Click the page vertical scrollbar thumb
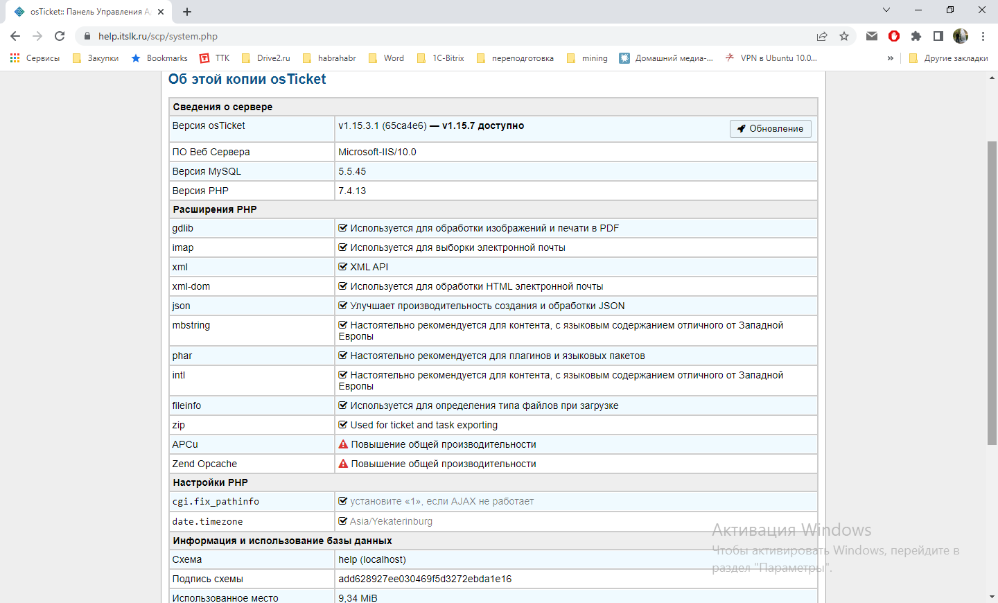The width and height of the screenshot is (998, 603). point(992,292)
